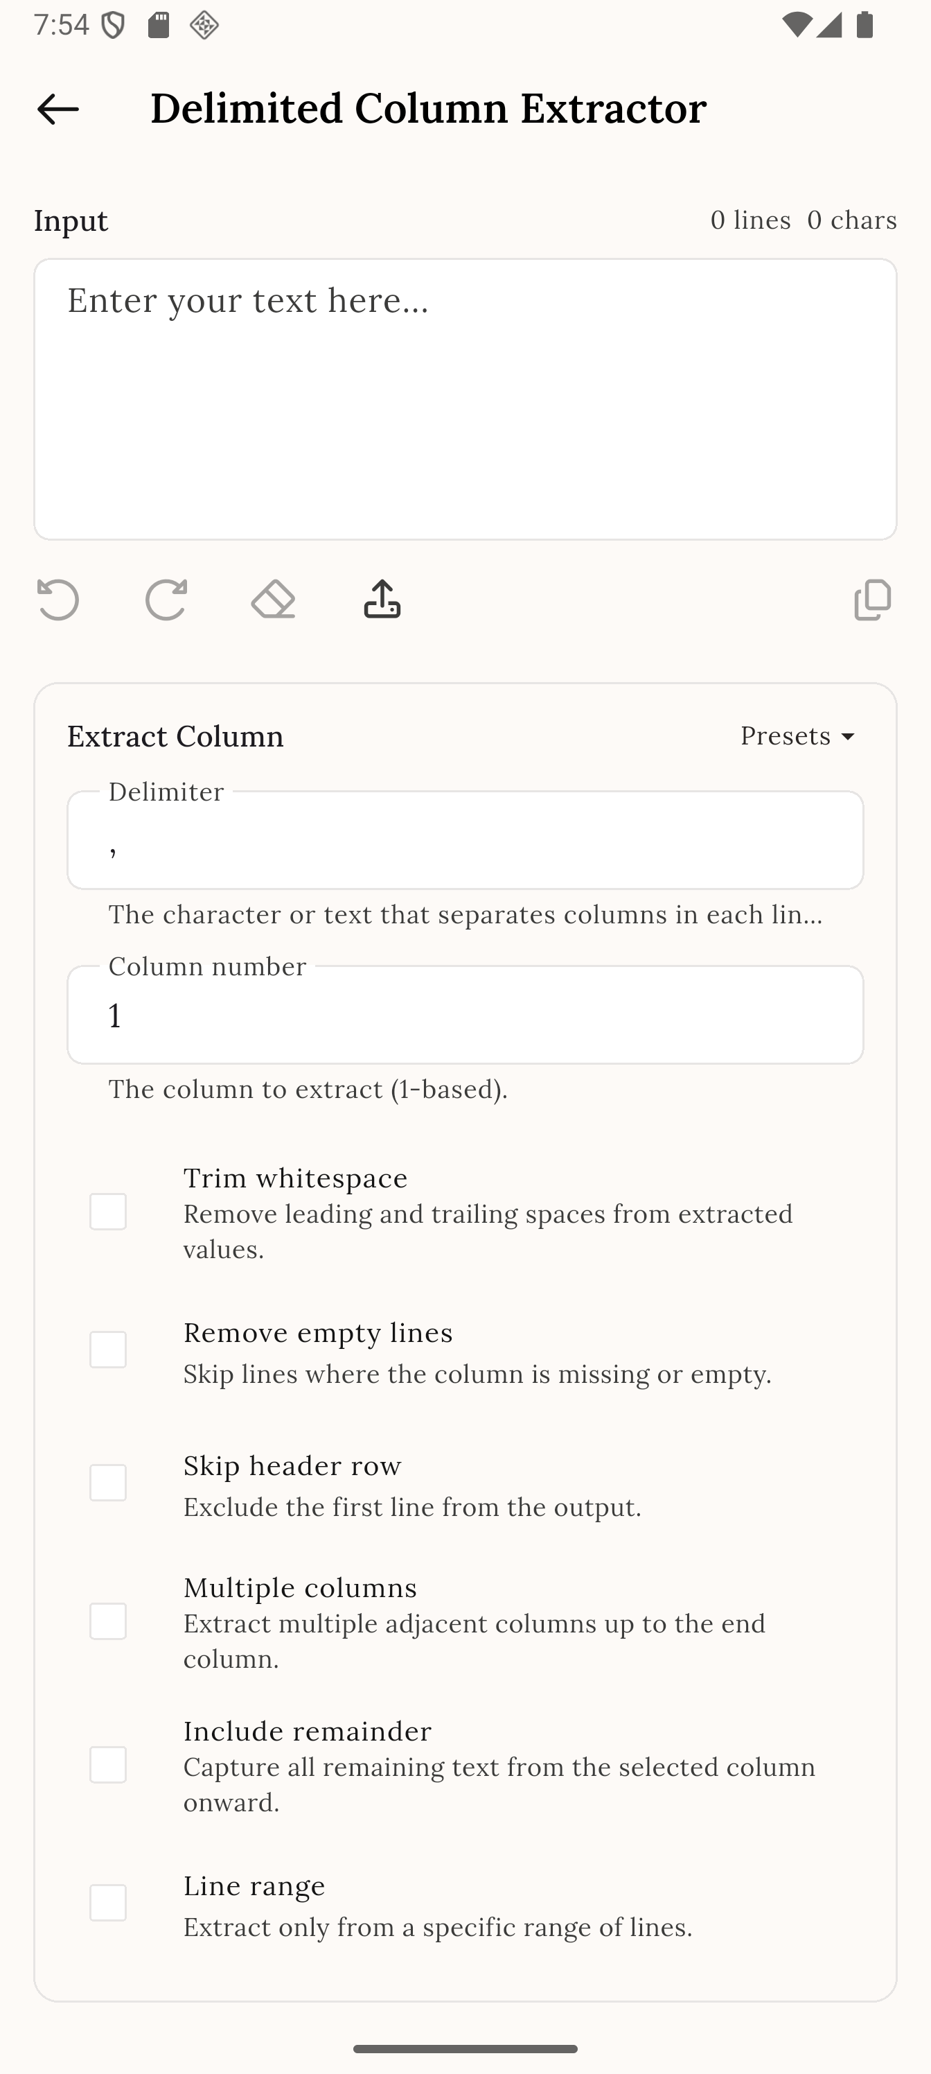Copy the input text using the copy icon
Image resolution: width=931 pixels, height=2074 pixels.
(872, 600)
